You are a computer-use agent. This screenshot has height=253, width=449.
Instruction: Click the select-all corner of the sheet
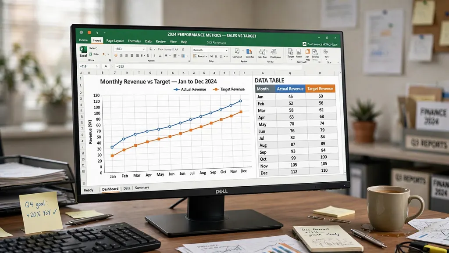(81, 72)
